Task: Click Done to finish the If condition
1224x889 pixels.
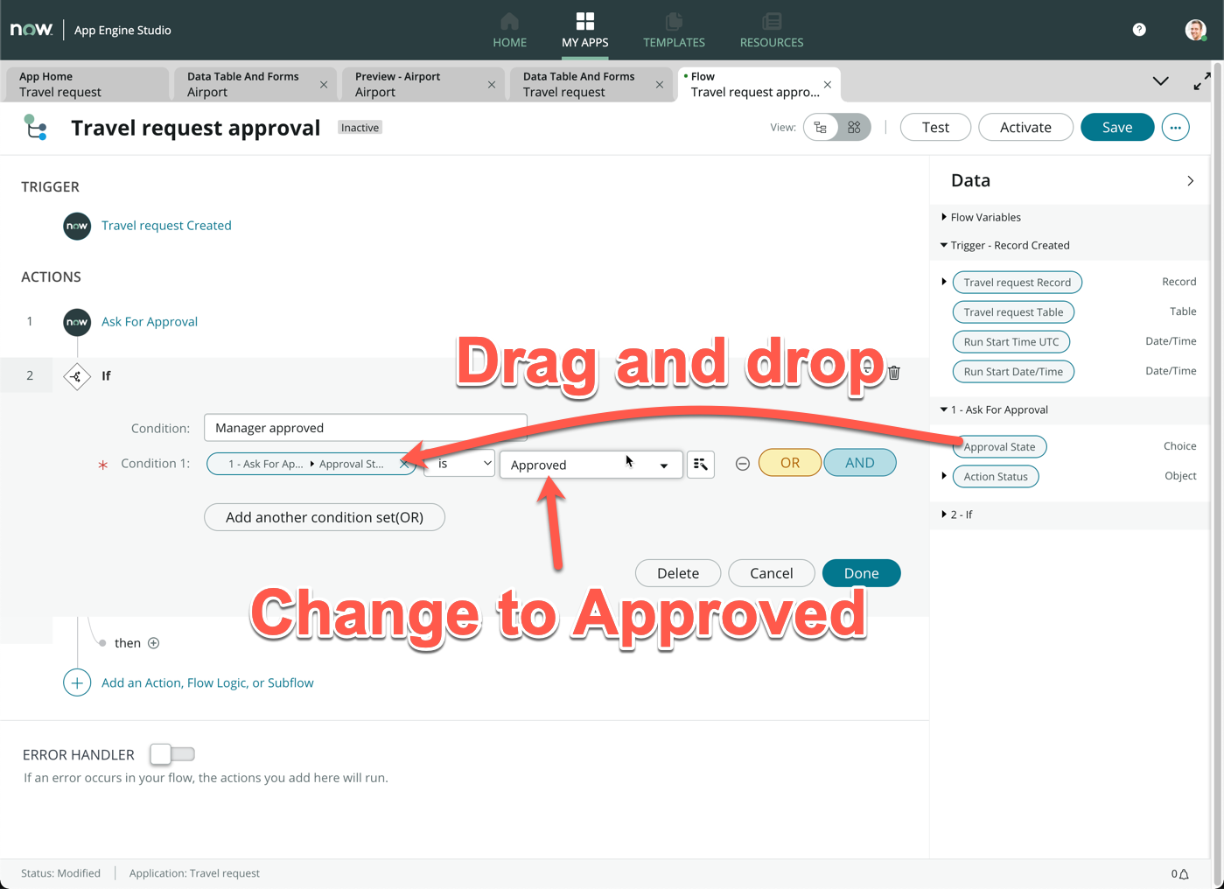Action: [x=862, y=573]
